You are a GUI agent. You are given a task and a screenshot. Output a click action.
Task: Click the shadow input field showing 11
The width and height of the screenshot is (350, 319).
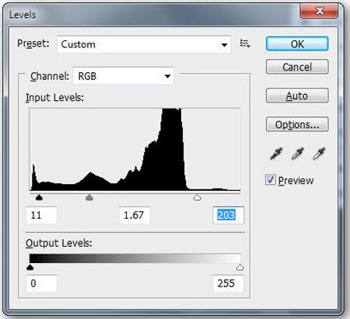click(41, 215)
